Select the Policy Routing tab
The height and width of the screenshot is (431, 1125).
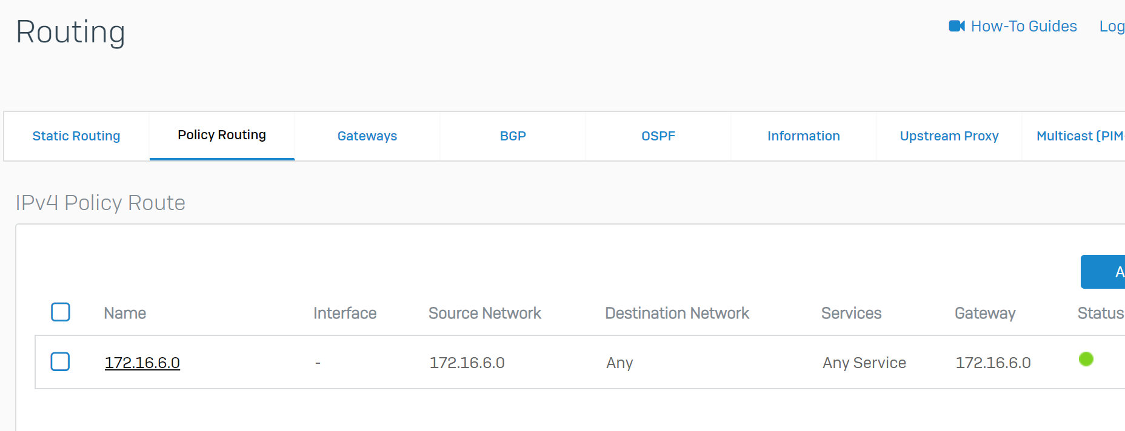click(222, 135)
